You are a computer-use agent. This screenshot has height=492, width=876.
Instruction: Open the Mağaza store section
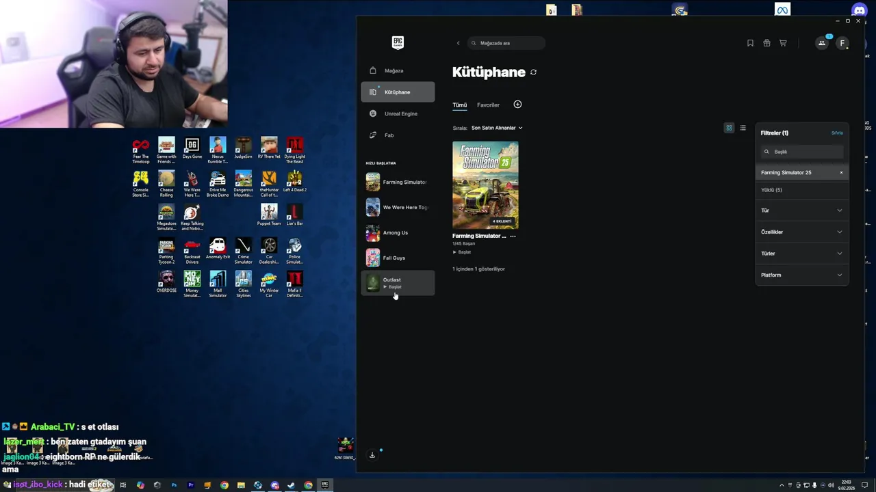[x=398, y=70]
